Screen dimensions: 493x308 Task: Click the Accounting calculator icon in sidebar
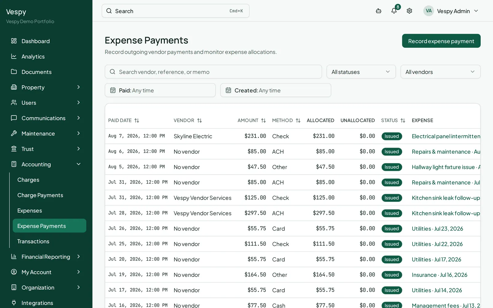coord(14,164)
